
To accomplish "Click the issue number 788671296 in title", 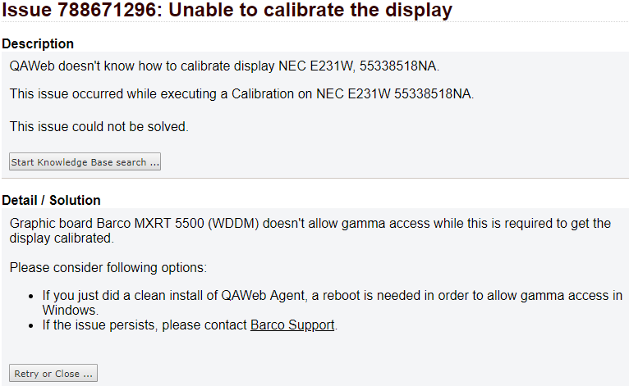I will 111,11.
